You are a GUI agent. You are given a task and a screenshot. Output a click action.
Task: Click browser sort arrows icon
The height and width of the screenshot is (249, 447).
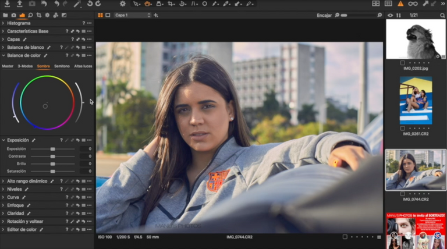pos(399,15)
